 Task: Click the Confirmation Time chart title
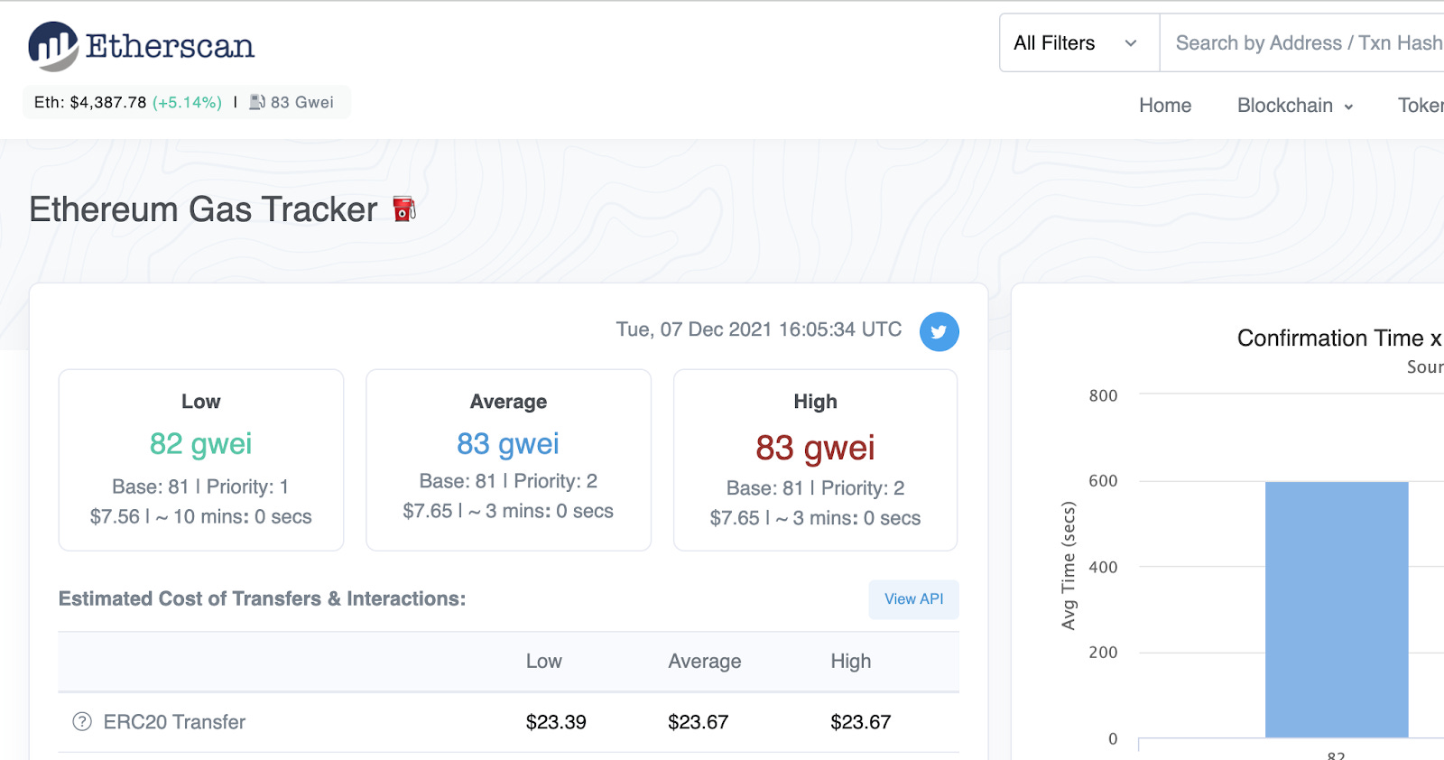click(1339, 338)
